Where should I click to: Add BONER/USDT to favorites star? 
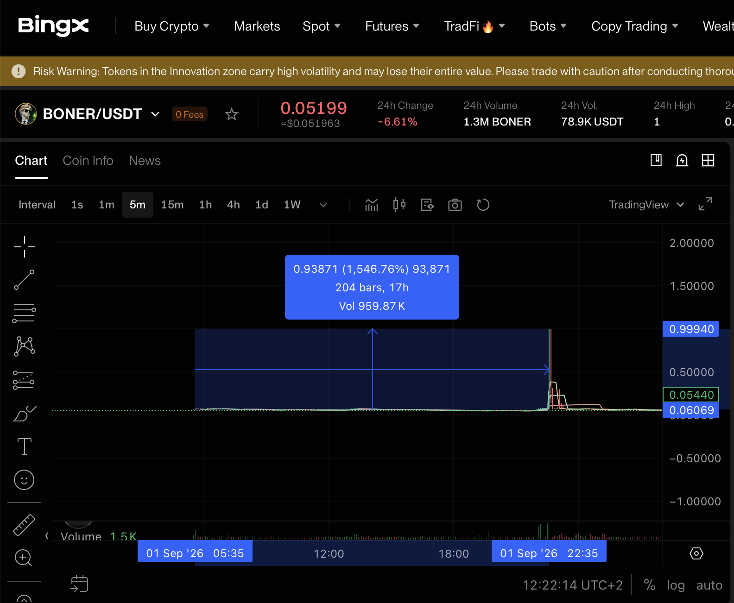point(232,114)
